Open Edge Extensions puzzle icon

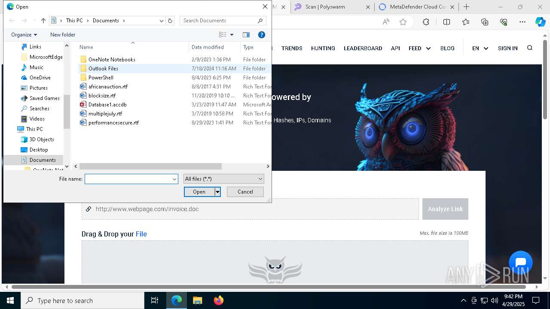tap(426, 22)
